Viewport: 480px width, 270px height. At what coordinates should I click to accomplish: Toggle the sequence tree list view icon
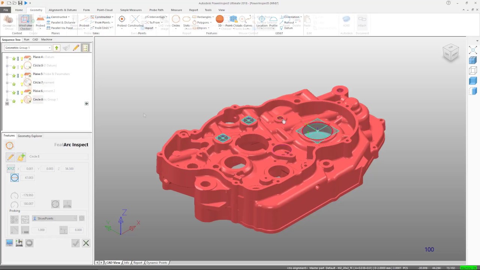[x=85, y=48]
